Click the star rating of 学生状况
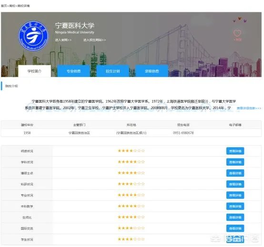 tap(131, 239)
